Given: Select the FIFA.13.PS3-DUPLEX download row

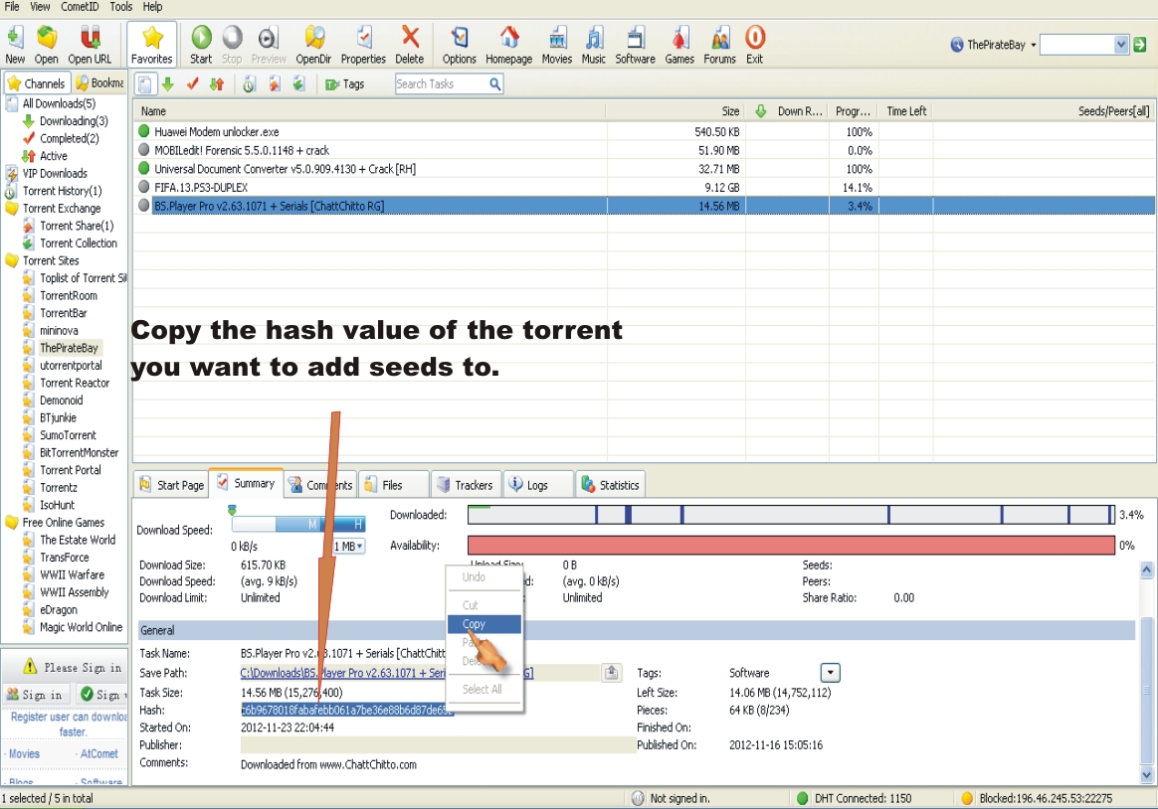Looking at the screenshot, I should click(x=644, y=187).
